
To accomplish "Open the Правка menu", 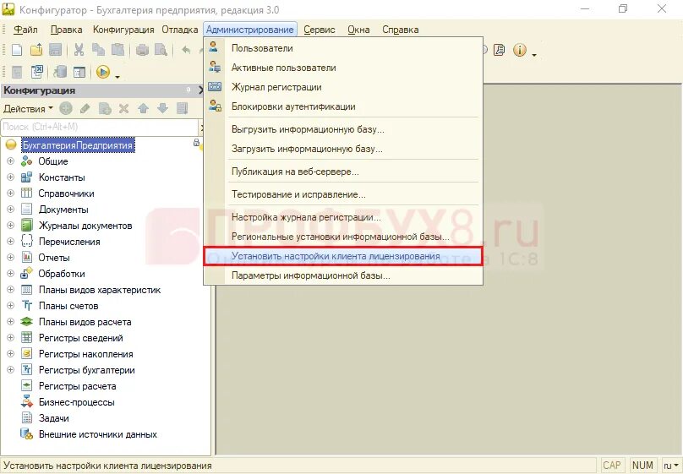I will pyautogui.click(x=66, y=30).
